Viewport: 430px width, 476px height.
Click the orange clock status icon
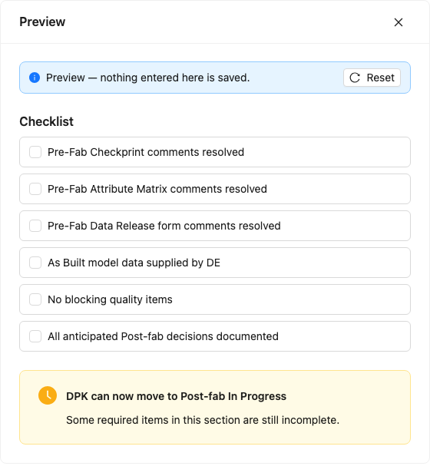pos(48,395)
